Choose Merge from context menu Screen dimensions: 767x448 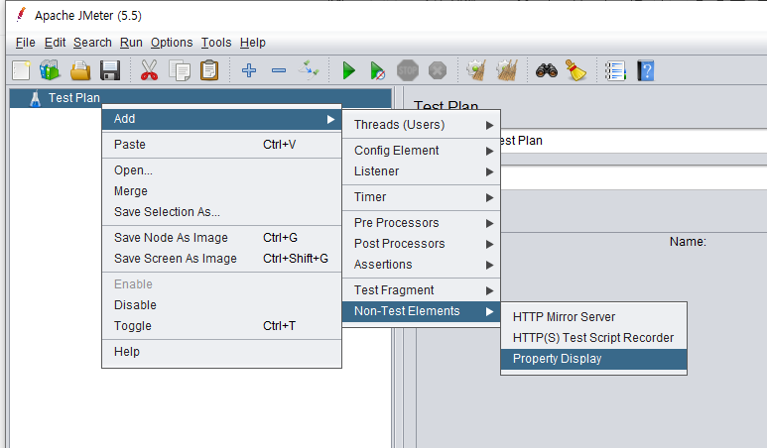click(221, 191)
